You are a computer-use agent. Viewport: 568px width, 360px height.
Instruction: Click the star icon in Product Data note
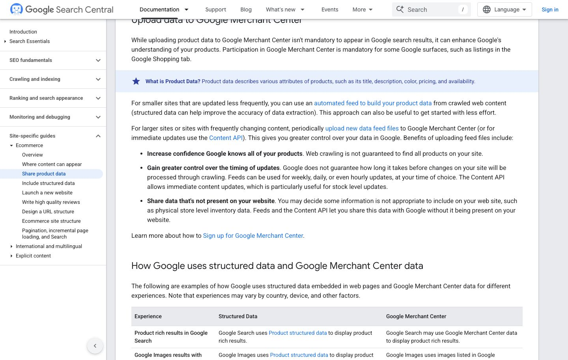pyautogui.click(x=136, y=81)
